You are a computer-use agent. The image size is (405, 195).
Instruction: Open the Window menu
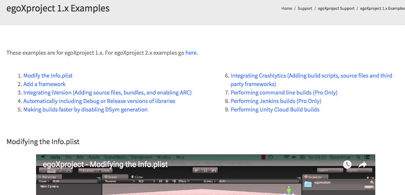point(164,157)
